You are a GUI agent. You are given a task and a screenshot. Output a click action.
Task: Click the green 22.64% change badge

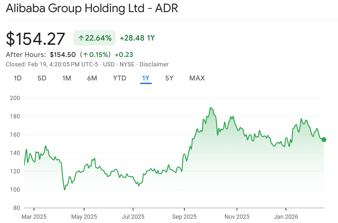click(95, 38)
